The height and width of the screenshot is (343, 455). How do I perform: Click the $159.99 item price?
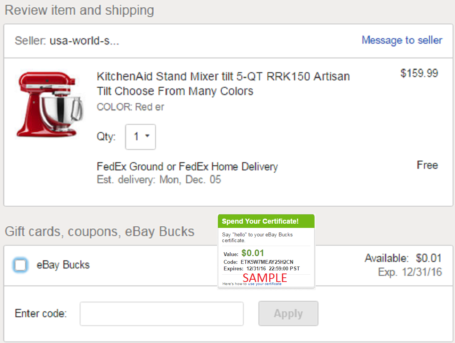[x=419, y=73]
